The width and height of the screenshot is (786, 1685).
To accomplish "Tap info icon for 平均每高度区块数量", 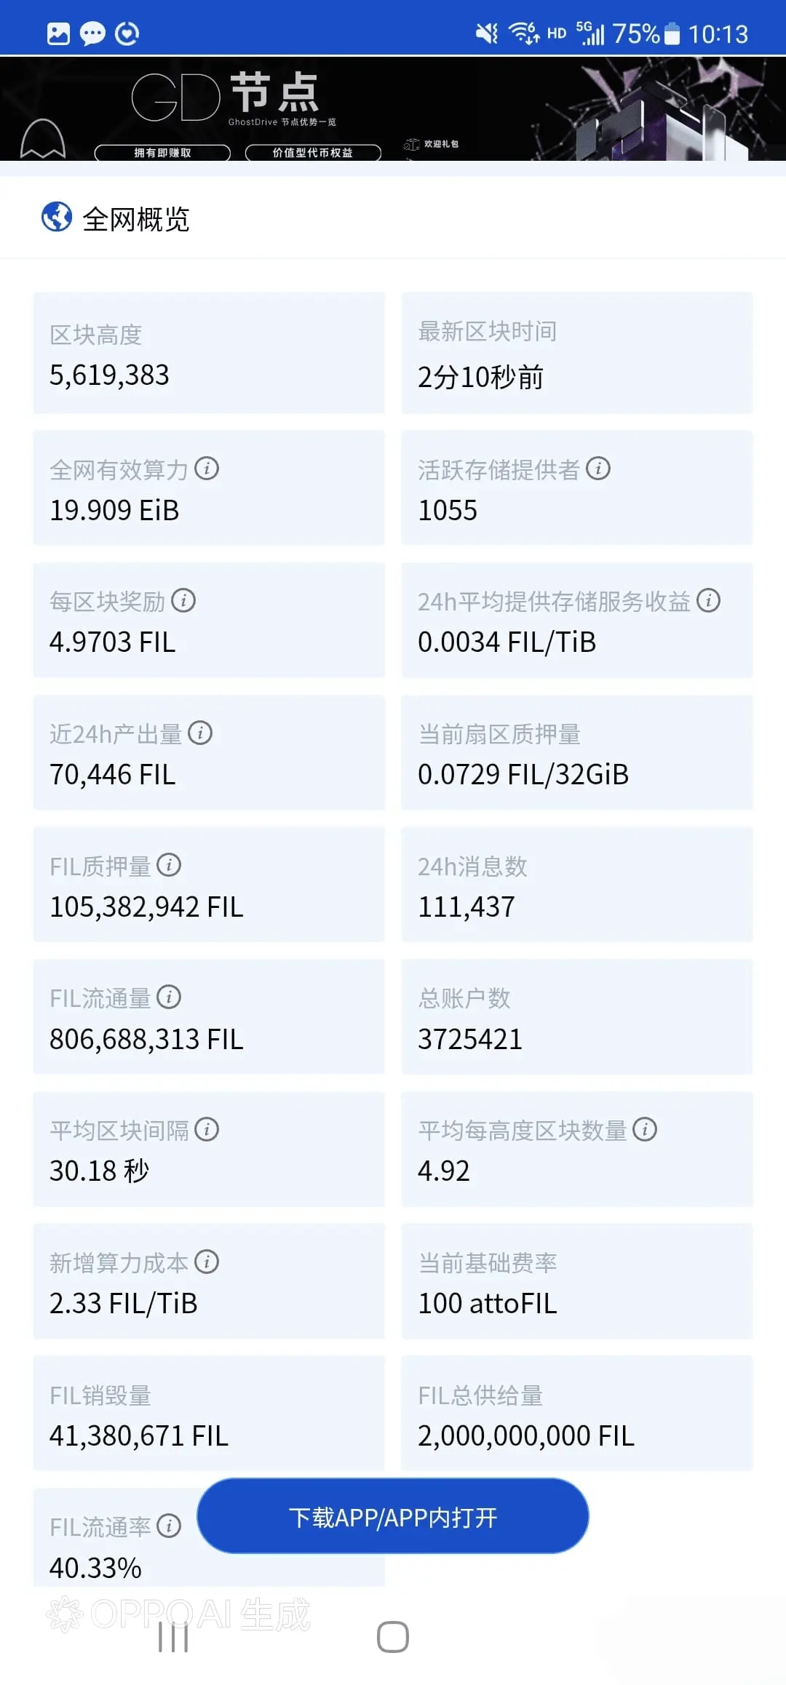I will pos(645,1130).
